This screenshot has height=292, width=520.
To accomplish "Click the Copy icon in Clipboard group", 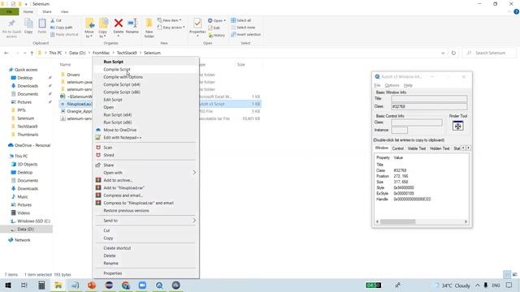I will [28, 24].
